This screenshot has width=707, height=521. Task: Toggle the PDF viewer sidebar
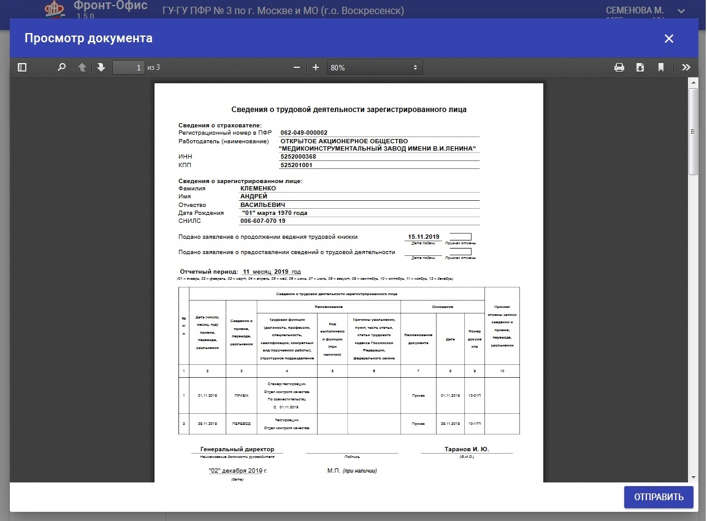coord(22,67)
